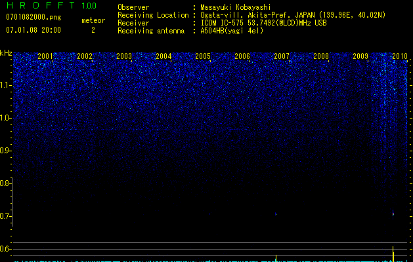Click the 2002 time marker
Viewport: 413px width, 262px height.
(x=85, y=56)
